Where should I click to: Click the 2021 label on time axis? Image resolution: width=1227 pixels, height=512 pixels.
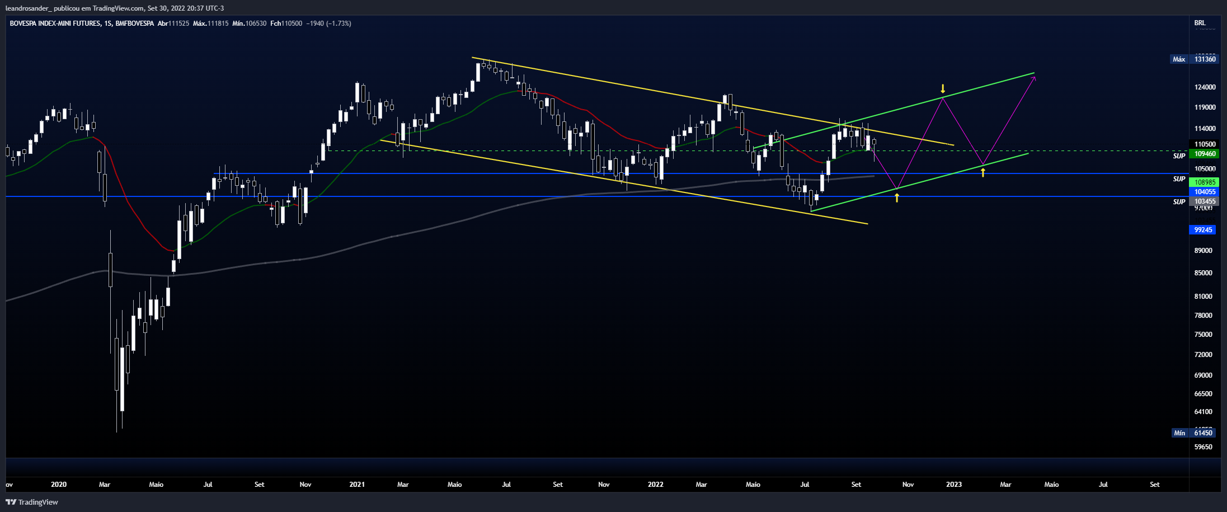pos(357,485)
